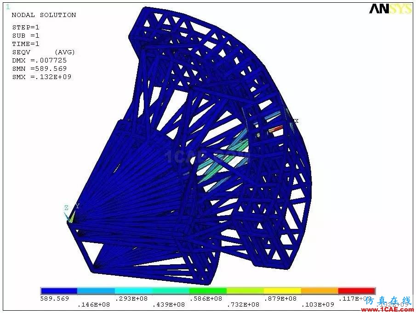Click the yellow legend swatch
This screenshot has height=313, width=416.
[x=283, y=291]
